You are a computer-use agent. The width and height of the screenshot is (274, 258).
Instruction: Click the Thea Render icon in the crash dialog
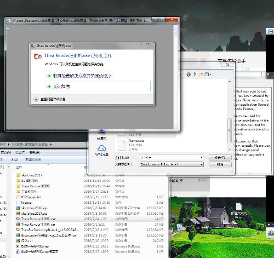tap(38, 56)
